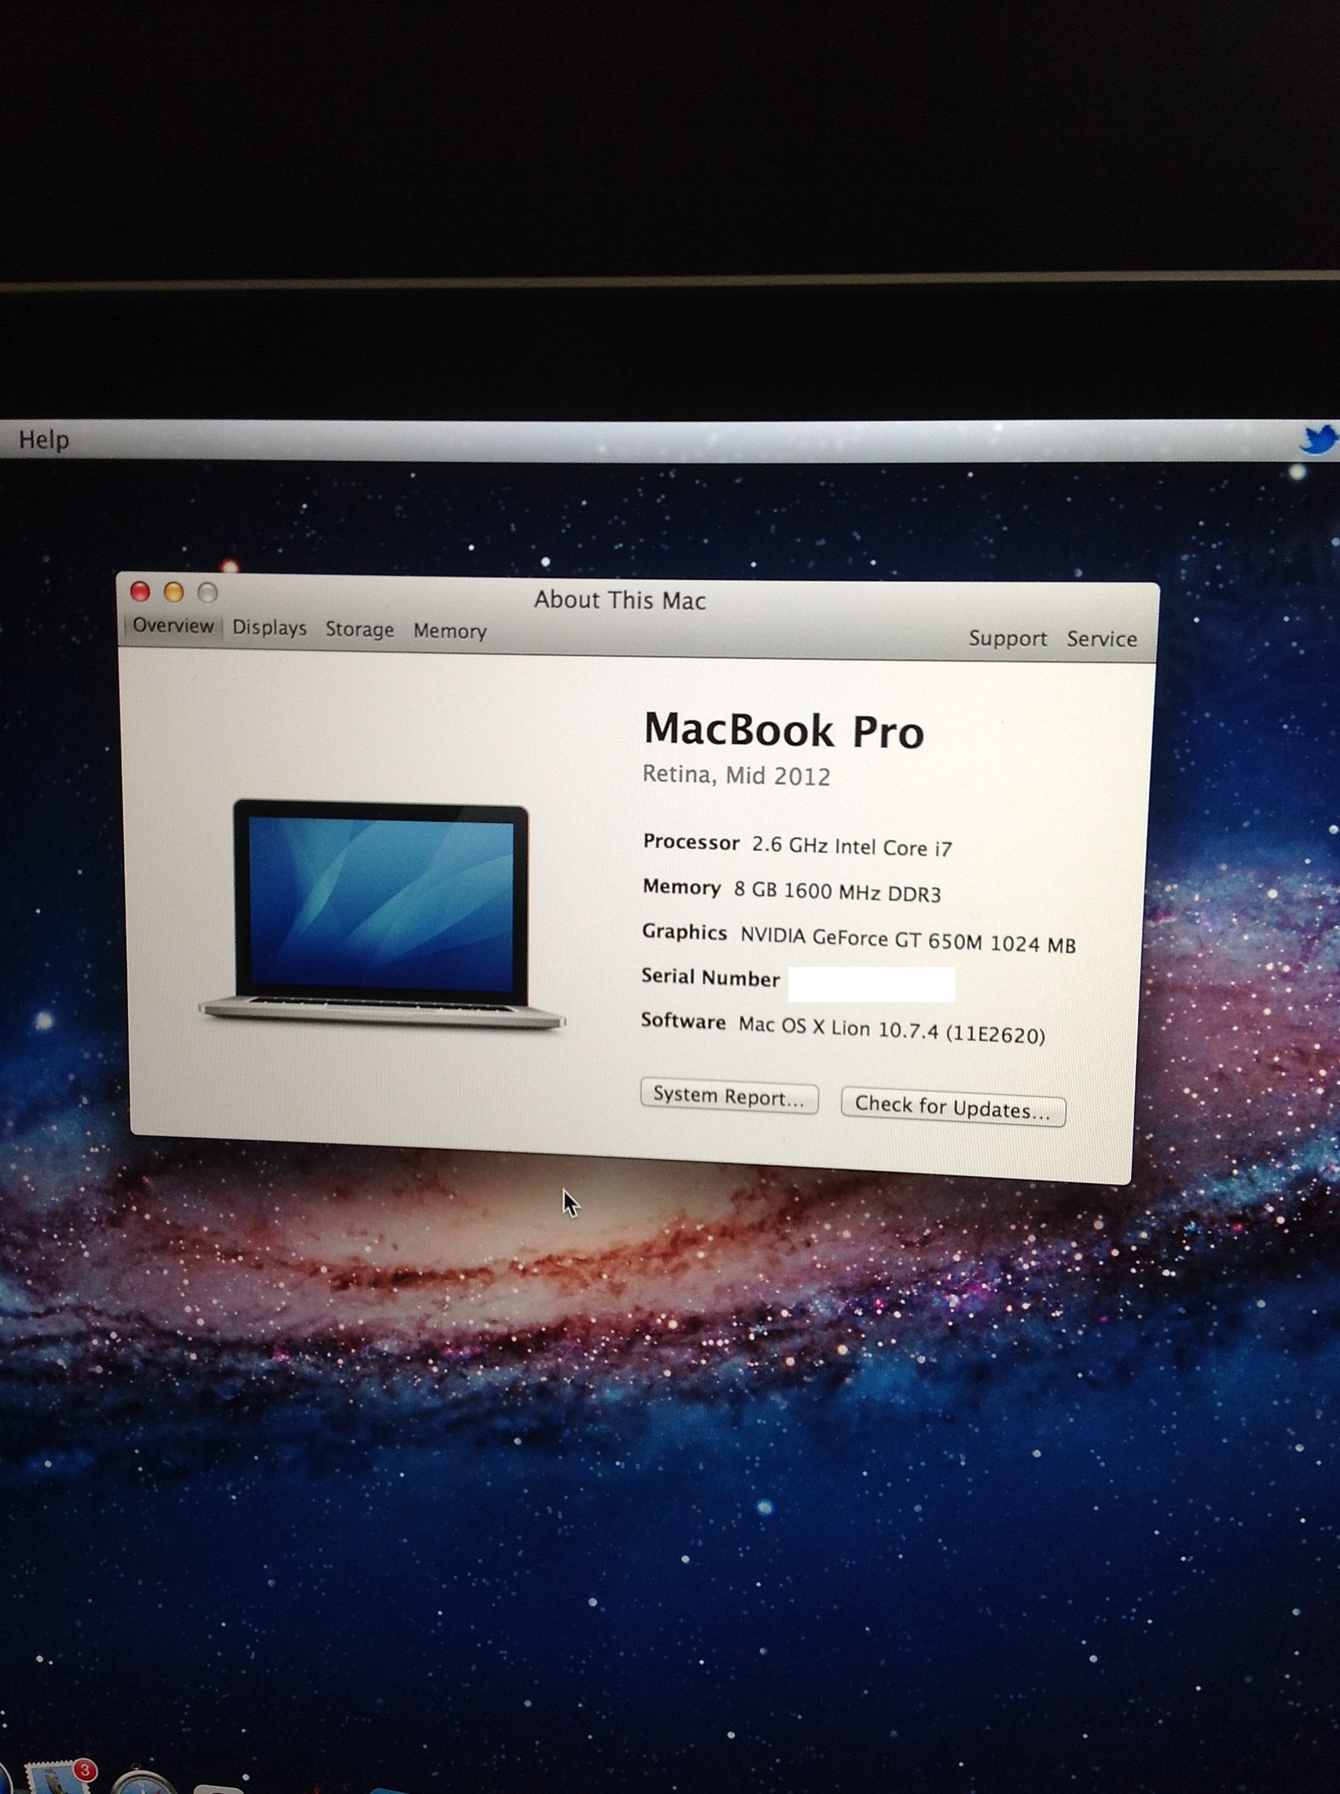Click "Mac OS X Lion 10.7.4 (11E2620)"
The height and width of the screenshot is (1794, 1340).
coord(891,1031)
